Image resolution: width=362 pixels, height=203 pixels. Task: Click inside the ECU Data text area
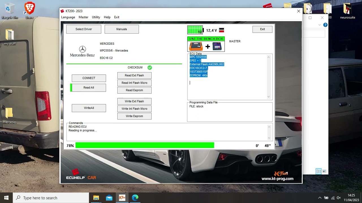pos(228,77)
